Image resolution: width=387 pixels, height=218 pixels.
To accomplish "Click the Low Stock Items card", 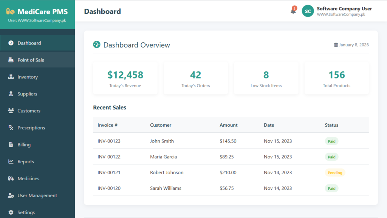I will (x=266, y=78).
